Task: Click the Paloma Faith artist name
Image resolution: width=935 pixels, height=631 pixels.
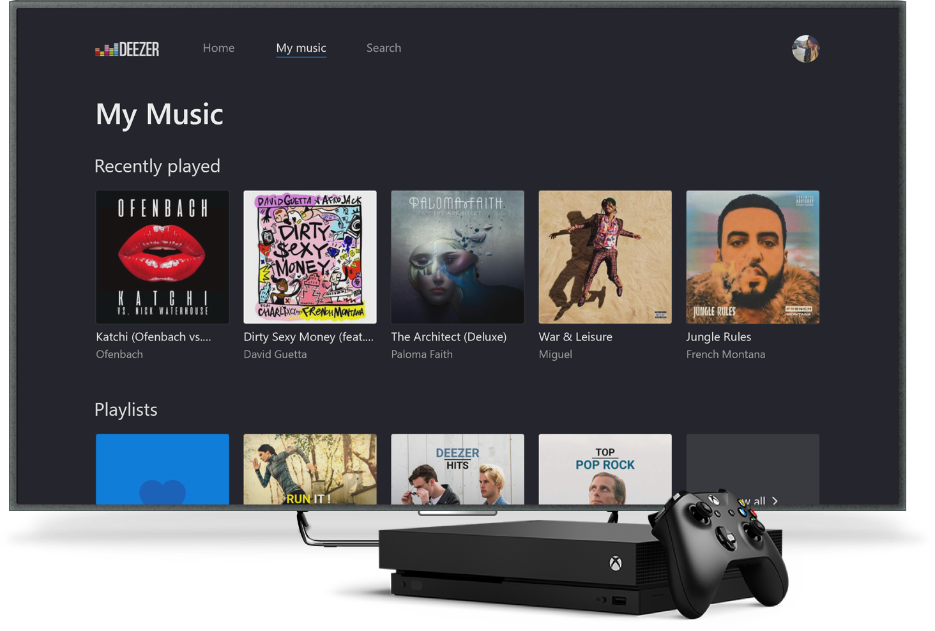Action: 422,354
